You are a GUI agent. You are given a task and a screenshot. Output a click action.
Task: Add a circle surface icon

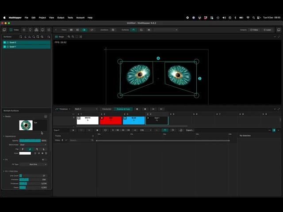[x=34, y=37]
